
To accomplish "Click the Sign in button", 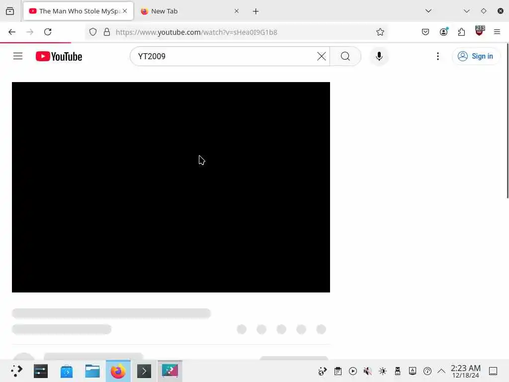I will pyautogui.click(x=476, y=56).
